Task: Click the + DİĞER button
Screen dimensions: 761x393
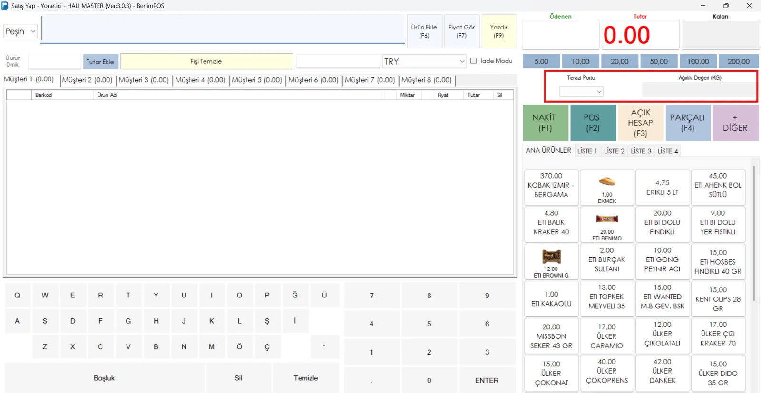Action: [x=735, y=123]
